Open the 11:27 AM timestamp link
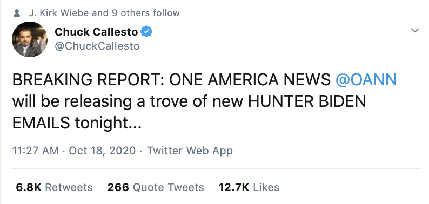The width and height of the screenshot is (429, 204). (35, 151)
